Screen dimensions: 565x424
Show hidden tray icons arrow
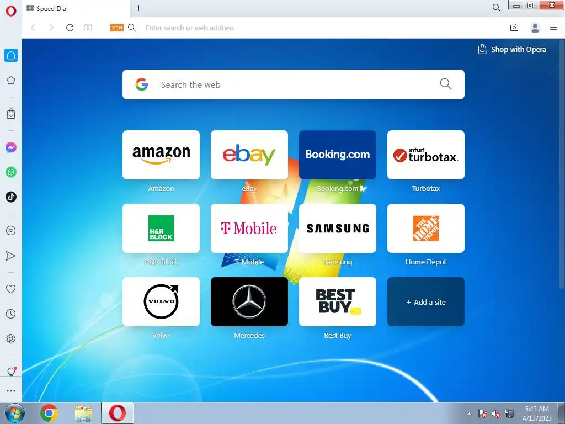469,414
